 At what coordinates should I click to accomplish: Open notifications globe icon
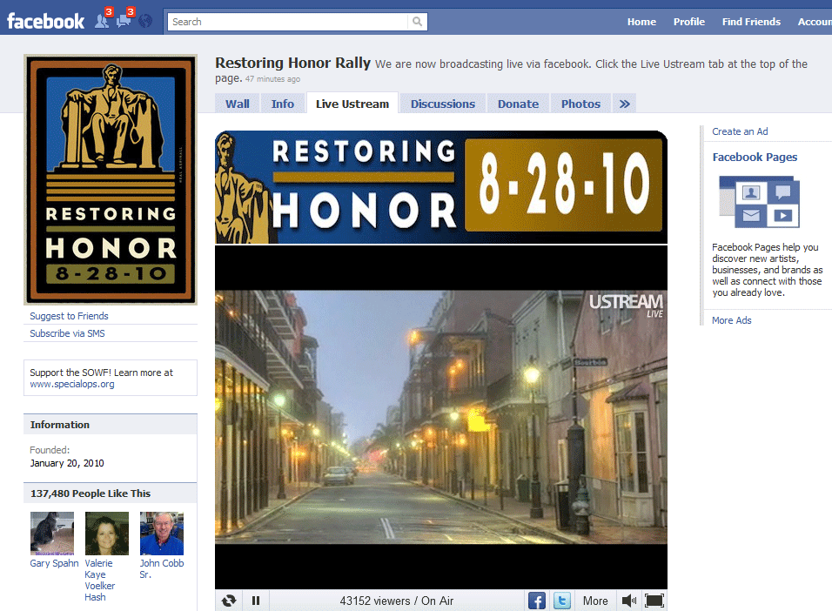pyautogui.click(x=145, y=21)
